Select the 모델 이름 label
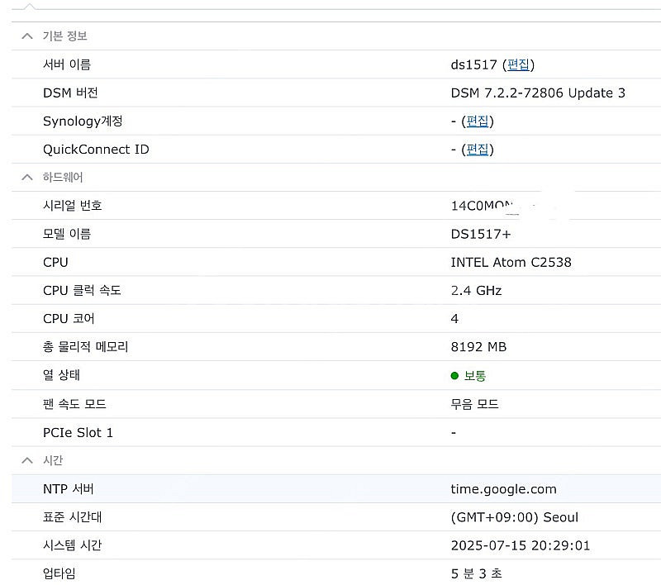The height and width of the screenshot is (585, 661). point(67,234)
